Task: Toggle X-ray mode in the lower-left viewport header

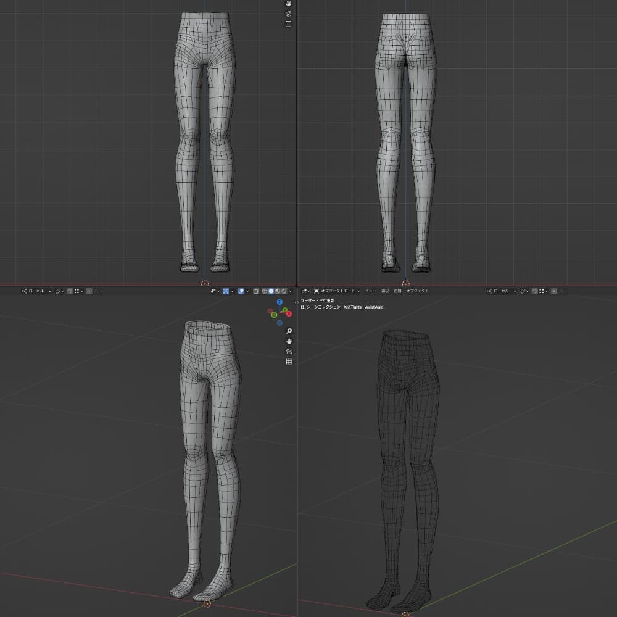Action: 256,291
